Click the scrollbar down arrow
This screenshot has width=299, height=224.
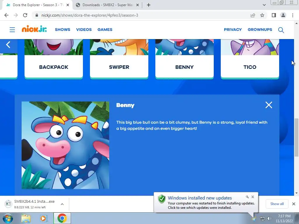297,193
